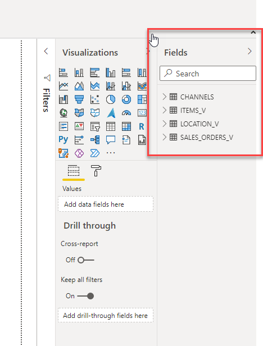Add a Scatter chart visual
263x346 pixels.
point(95,99)
